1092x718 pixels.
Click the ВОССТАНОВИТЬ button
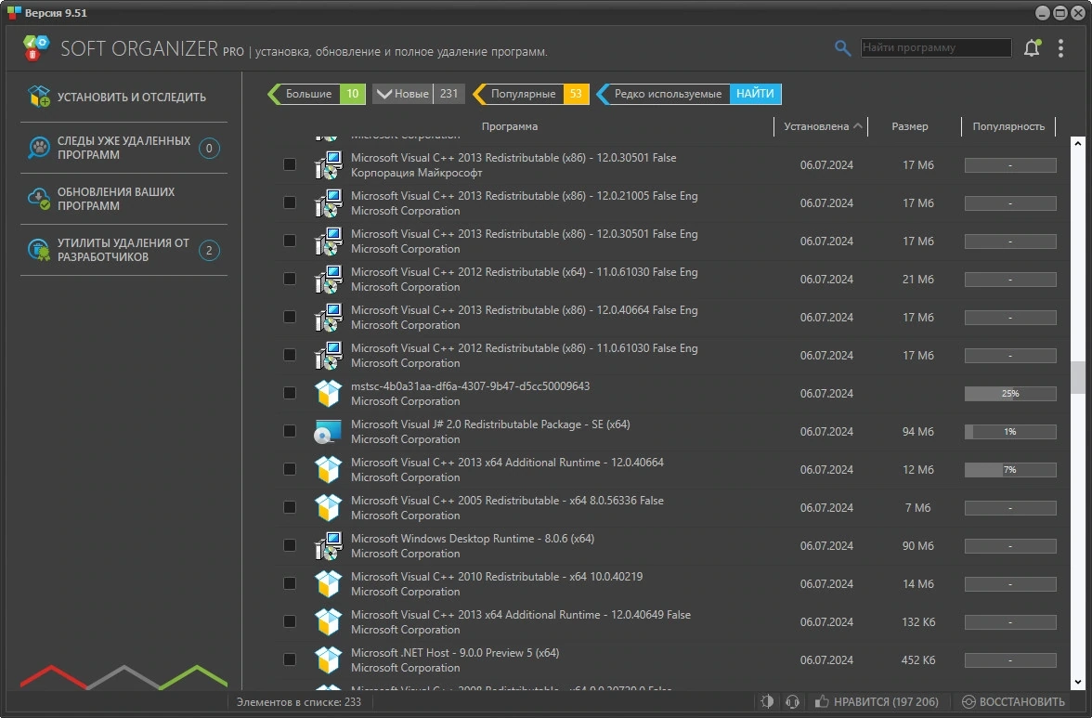(x=1013, y=701)
